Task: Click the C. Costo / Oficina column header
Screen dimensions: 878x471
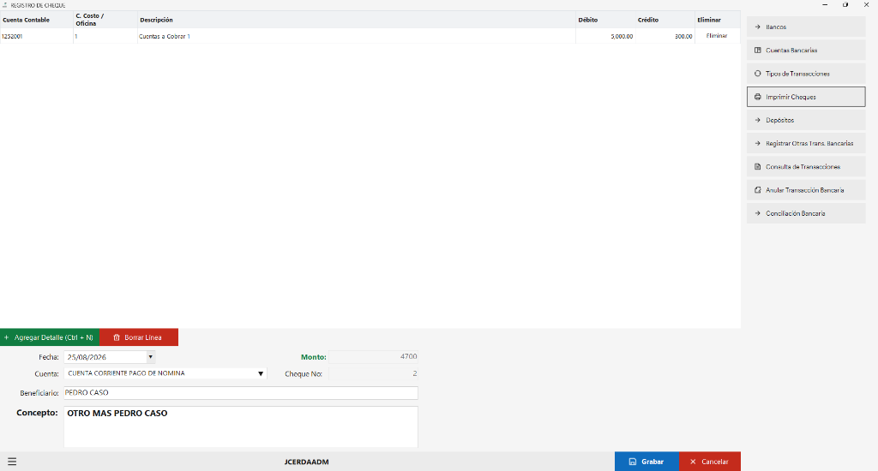Action: point(105,20)
